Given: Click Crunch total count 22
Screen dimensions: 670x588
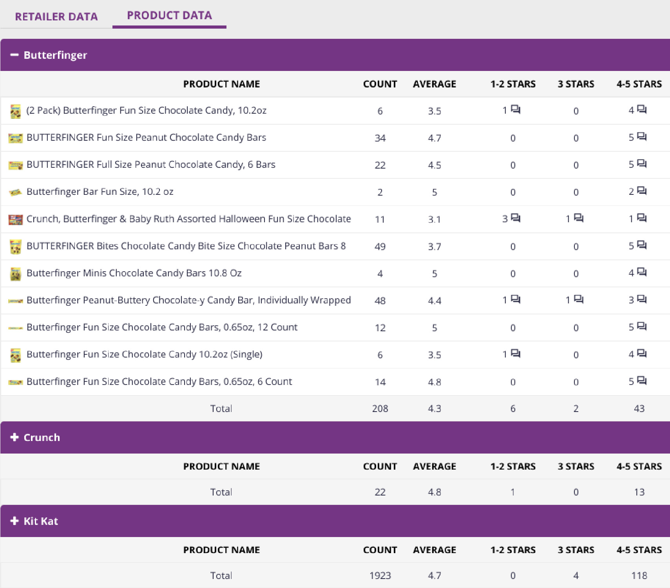Looking at the screenshot, I should pyautogui.click(x=380, y=492).
